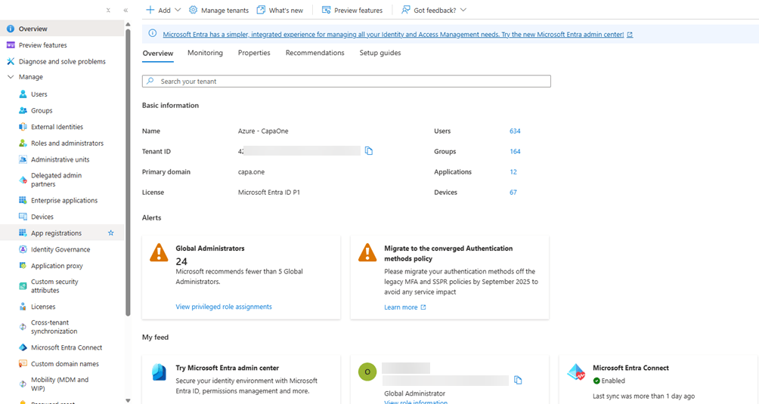Click the Roles and administrators icon
This screenshot has height=404, width=759.
click(x=23, y=143)
